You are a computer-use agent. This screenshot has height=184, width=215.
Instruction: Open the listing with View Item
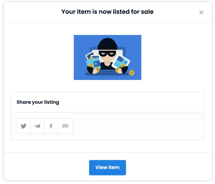(x=107, y=167)
